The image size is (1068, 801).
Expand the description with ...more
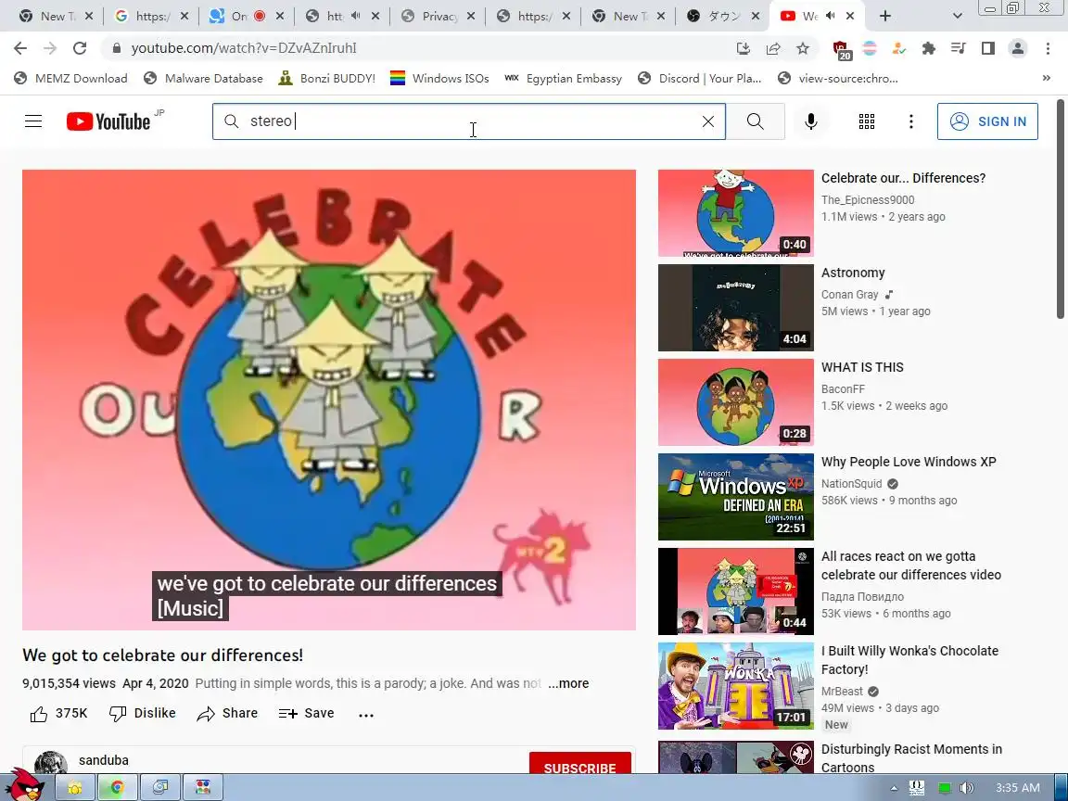[568, 683]
